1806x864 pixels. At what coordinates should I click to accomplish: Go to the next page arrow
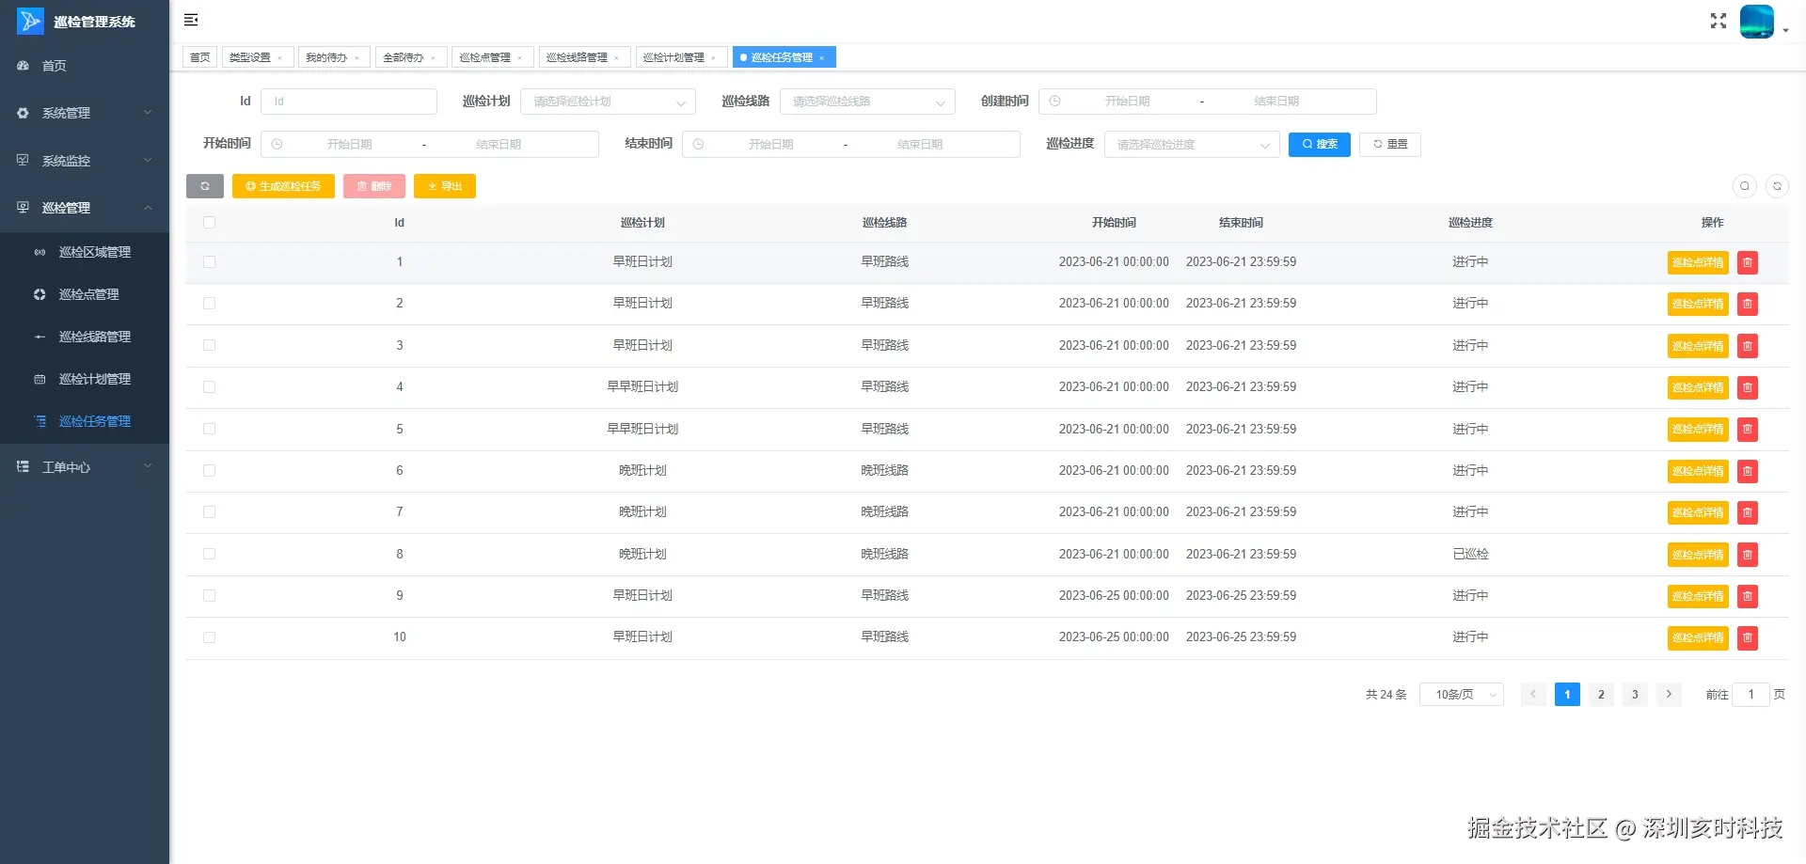pos(1669,695)
